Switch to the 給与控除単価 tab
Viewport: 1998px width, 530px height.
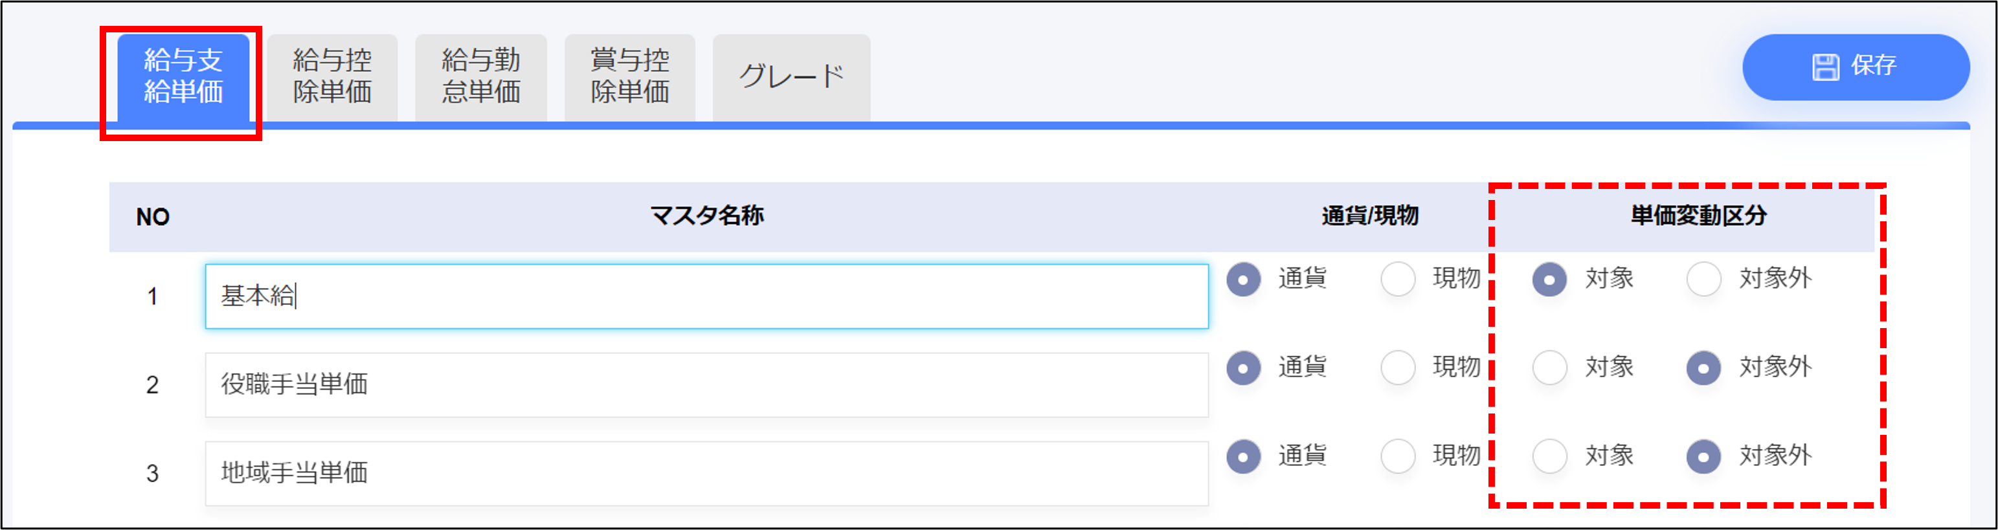click(x=332, y=77)
